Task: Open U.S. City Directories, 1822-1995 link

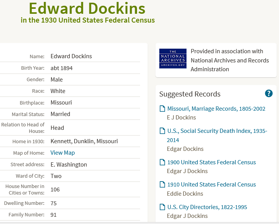Action: pos(207,207)
